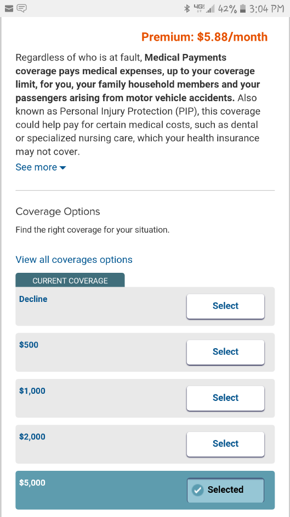
Task: Tap the mail envelope notification icon
Action: [9, 9]
